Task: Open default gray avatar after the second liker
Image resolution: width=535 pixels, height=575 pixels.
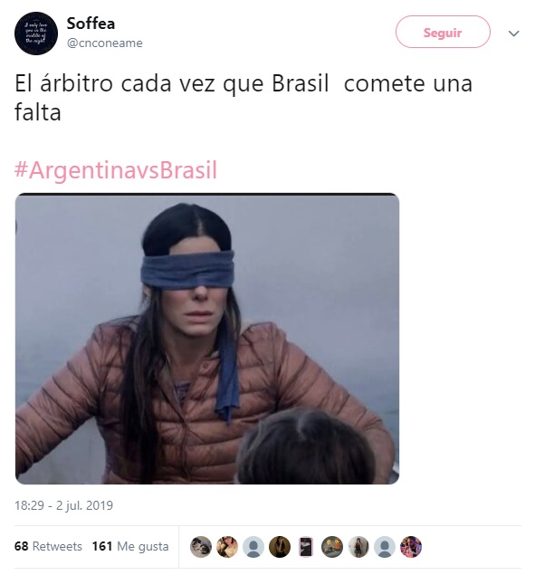Action: 253,546
